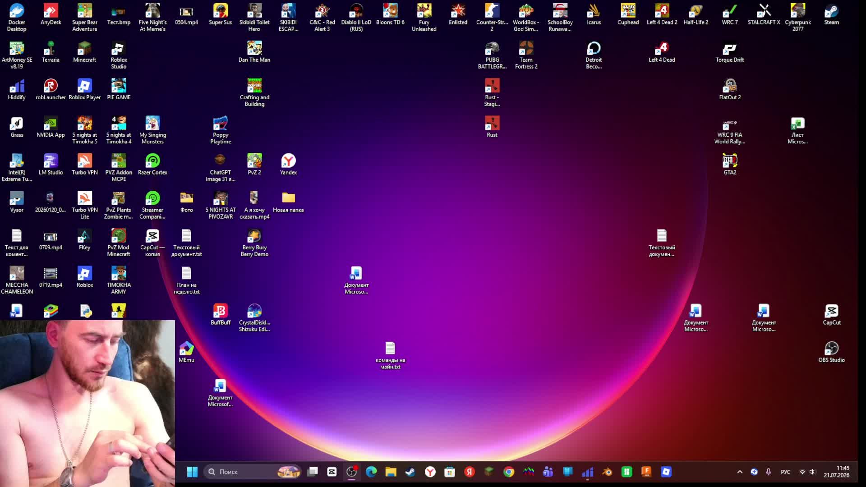Screen dimensions: 866x487
Task: Select the PUBG BATTLEGR... icon
Action: point(492,55)
